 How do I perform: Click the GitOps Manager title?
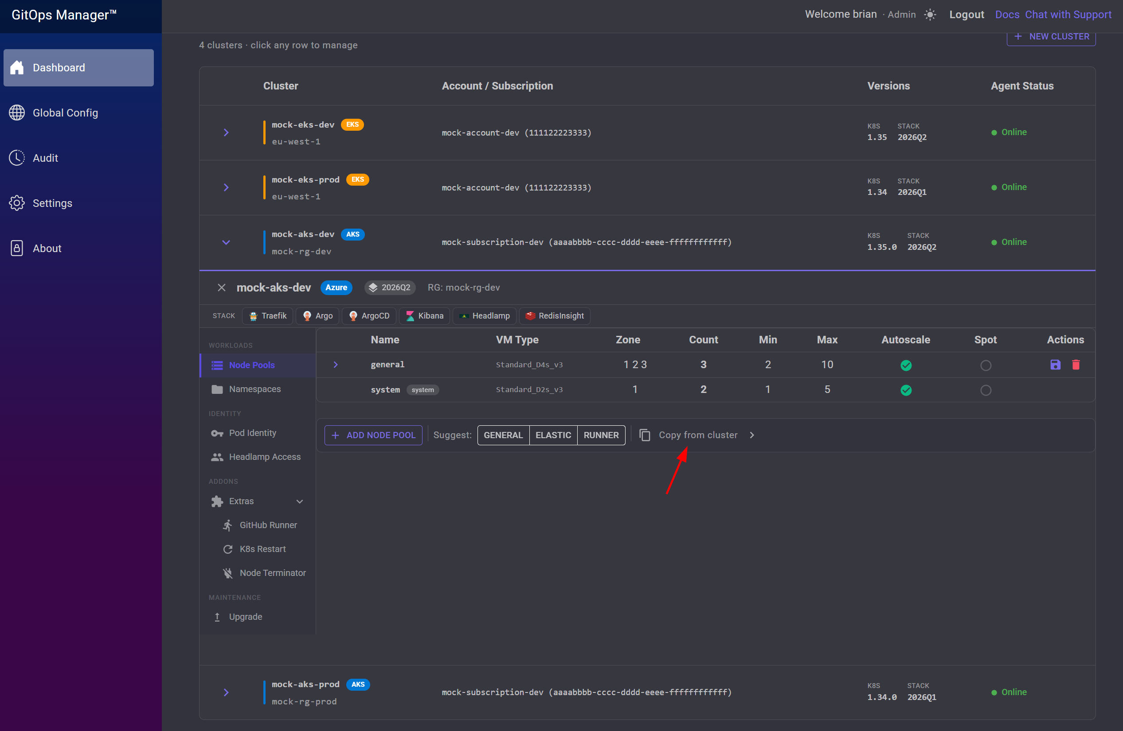click(64, 15)
